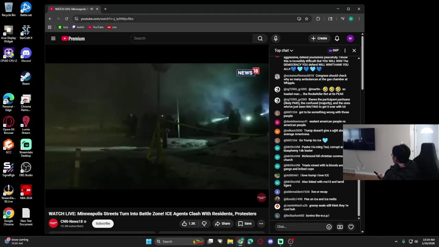
Task: Click the Discord desktop shortcut
Action: [x=26, y=55]
